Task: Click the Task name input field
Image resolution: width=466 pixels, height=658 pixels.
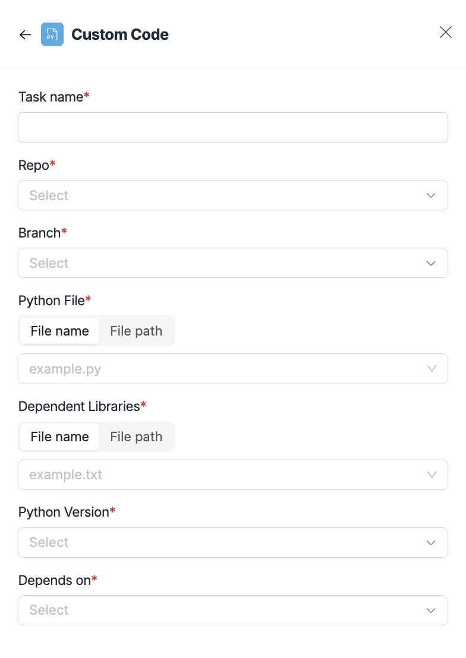Action: click(x=233, y=127)
